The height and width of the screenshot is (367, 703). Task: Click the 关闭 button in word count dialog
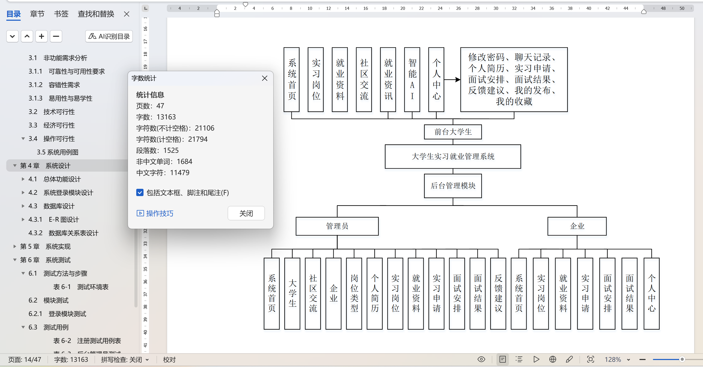pyautogui.click(x=246, y=213)
